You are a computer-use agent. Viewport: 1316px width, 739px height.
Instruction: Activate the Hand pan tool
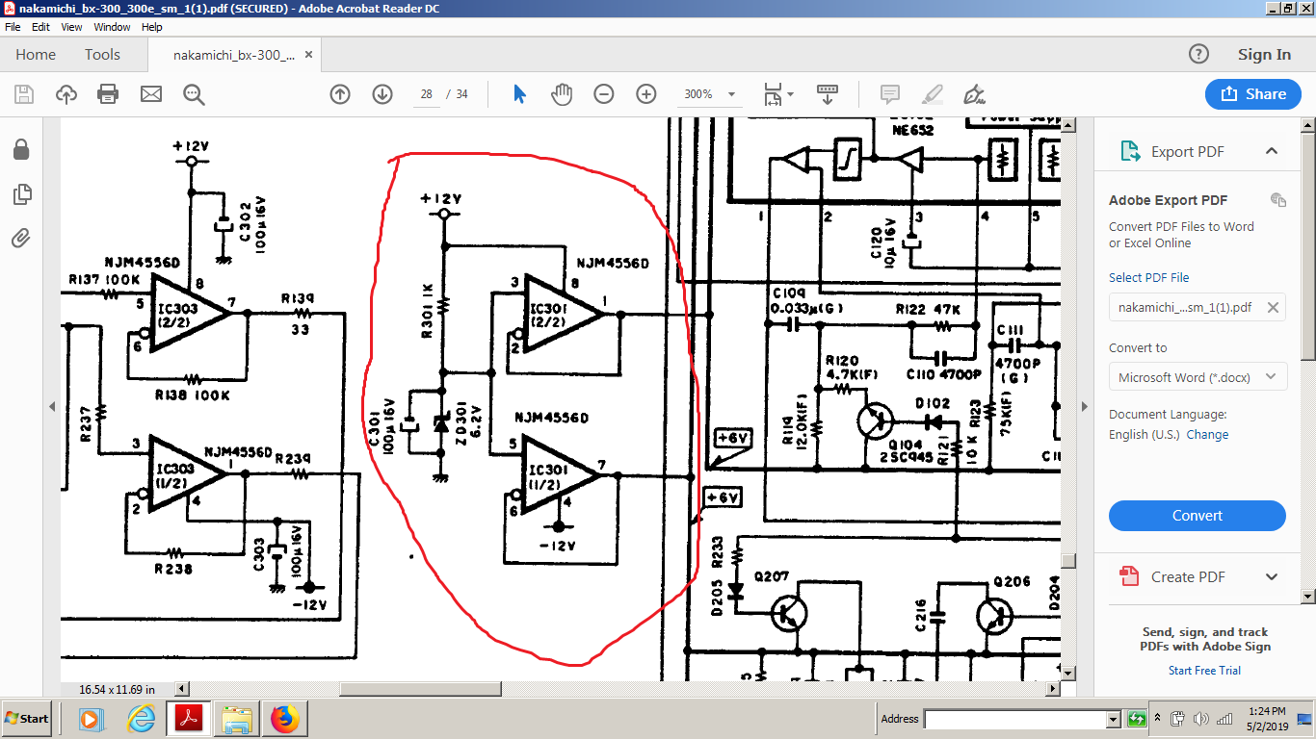click(x=562, y=94)
